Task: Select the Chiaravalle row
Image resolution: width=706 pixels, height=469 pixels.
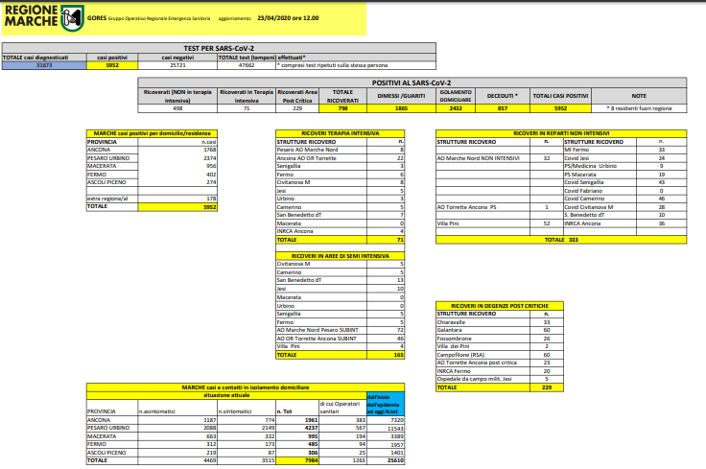Action: (500, 322)
